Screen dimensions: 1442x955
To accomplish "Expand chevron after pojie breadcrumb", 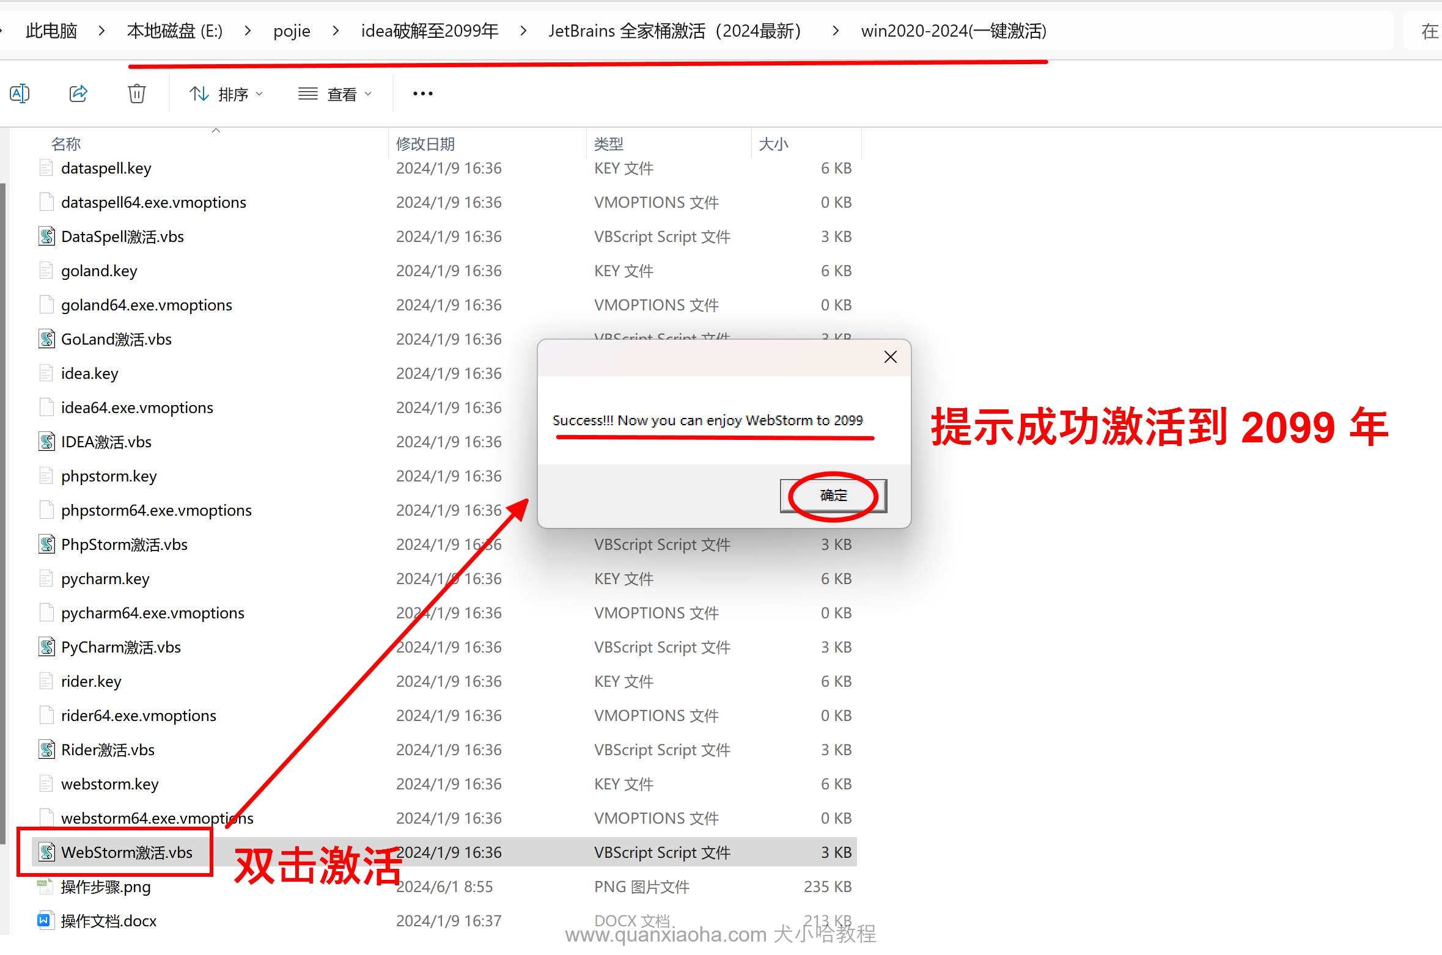I will (x=336, y=31).
